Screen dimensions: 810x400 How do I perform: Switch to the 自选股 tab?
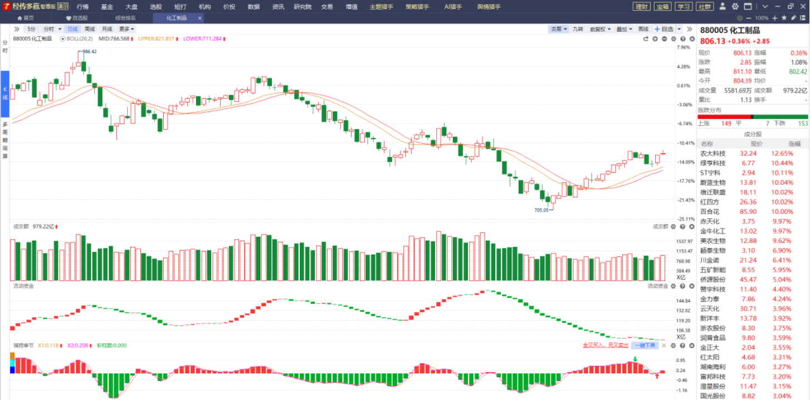coord(76,18)
